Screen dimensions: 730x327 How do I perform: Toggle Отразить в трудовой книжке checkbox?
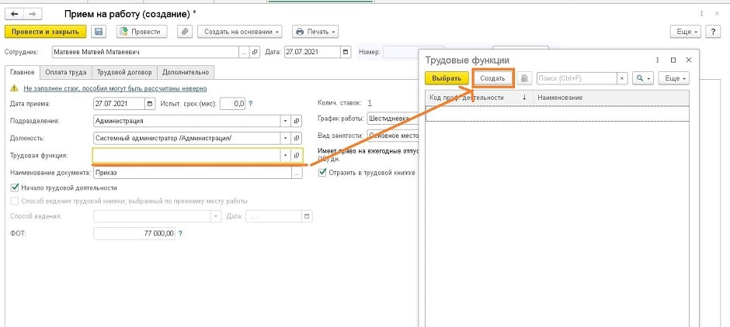[322, 173]
